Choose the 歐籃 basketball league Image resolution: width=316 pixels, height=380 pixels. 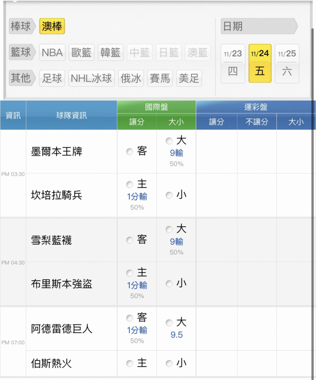(82, 52)
